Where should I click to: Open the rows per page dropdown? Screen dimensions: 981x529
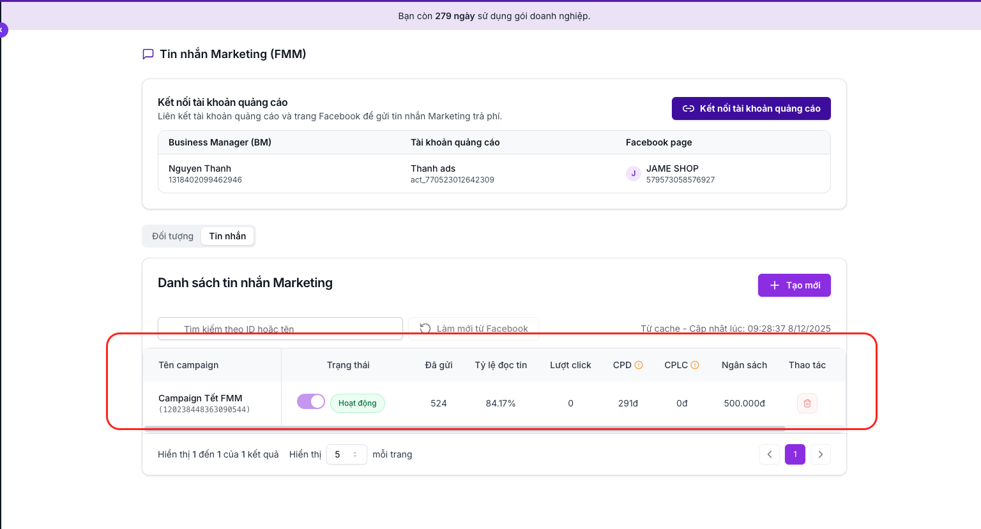[346, 454]
